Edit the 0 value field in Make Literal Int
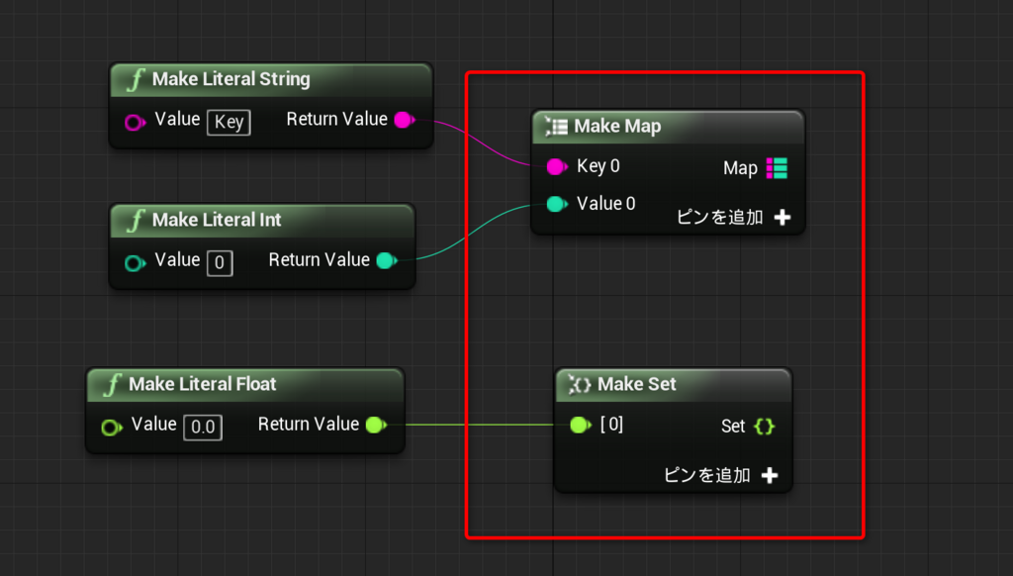This screenshot has width=1013, height=576. pos(220,263)
